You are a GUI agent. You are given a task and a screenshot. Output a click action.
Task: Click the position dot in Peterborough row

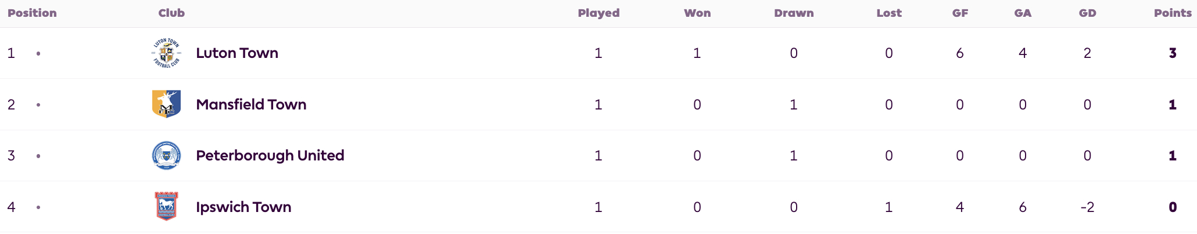click(x=38, y=156)
